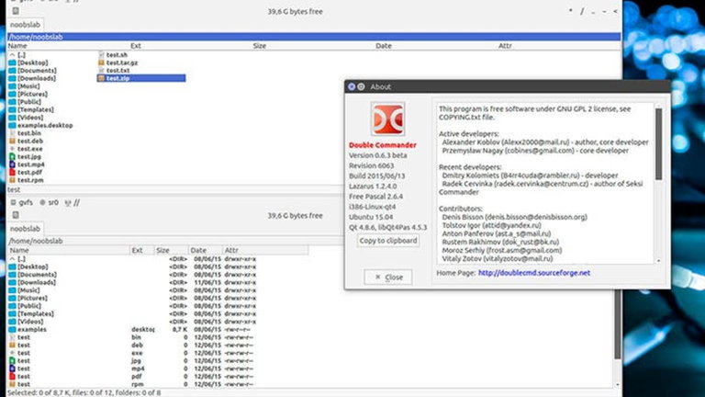705x397 pixels.
Task: Sort upper panel by Name column
Action: [17, 46]
